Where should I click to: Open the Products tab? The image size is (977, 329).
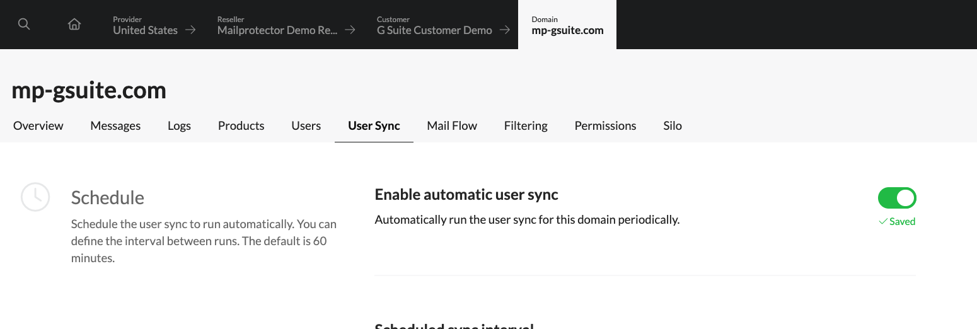click(241, 125)
